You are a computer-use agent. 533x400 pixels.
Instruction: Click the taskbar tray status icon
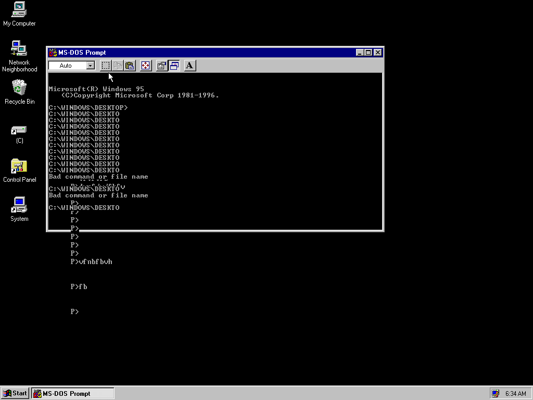496,393
